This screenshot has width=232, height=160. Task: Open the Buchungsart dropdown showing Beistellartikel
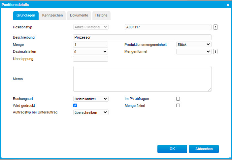click(90, 99)
